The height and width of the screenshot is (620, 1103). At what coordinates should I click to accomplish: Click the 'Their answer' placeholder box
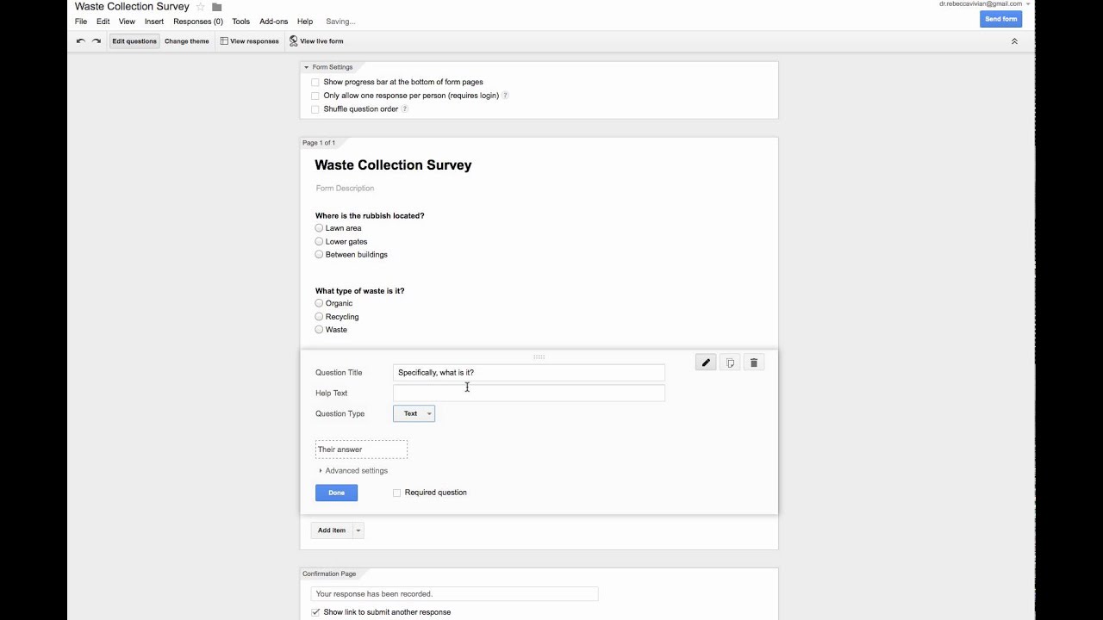point(361,449)
